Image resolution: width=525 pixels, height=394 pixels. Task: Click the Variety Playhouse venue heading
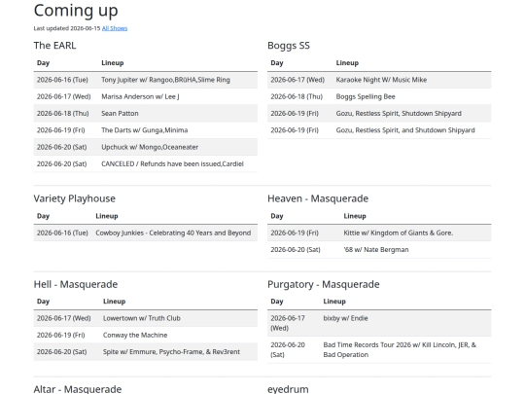74,198
